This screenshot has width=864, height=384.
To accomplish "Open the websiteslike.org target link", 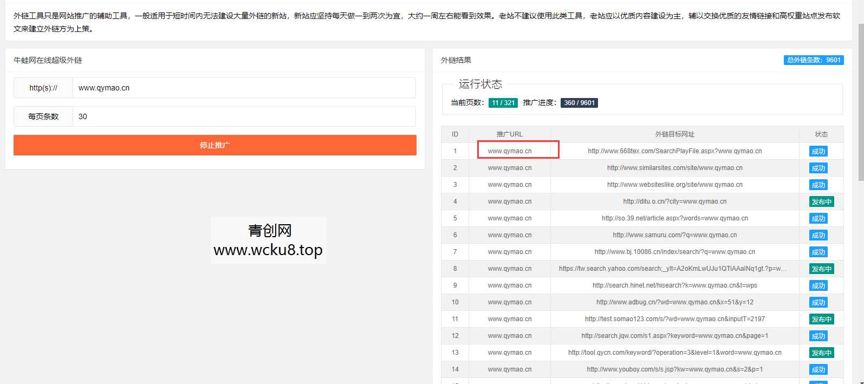I will tap(674, 185).
